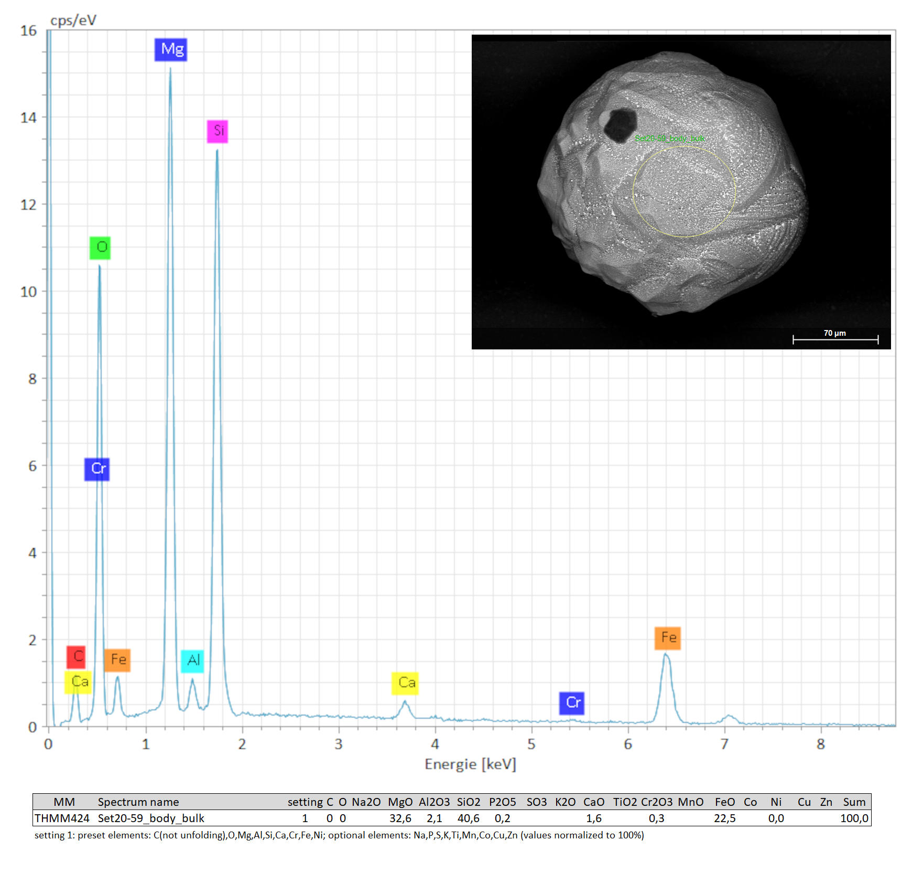Select the Fe label near 6.4 keV
912x873 pixels.
[668, 638]
